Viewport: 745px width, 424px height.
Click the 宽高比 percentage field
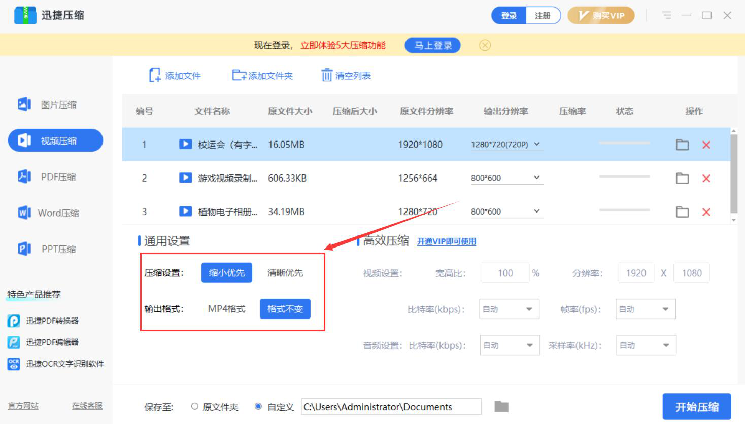click(505, 273)
